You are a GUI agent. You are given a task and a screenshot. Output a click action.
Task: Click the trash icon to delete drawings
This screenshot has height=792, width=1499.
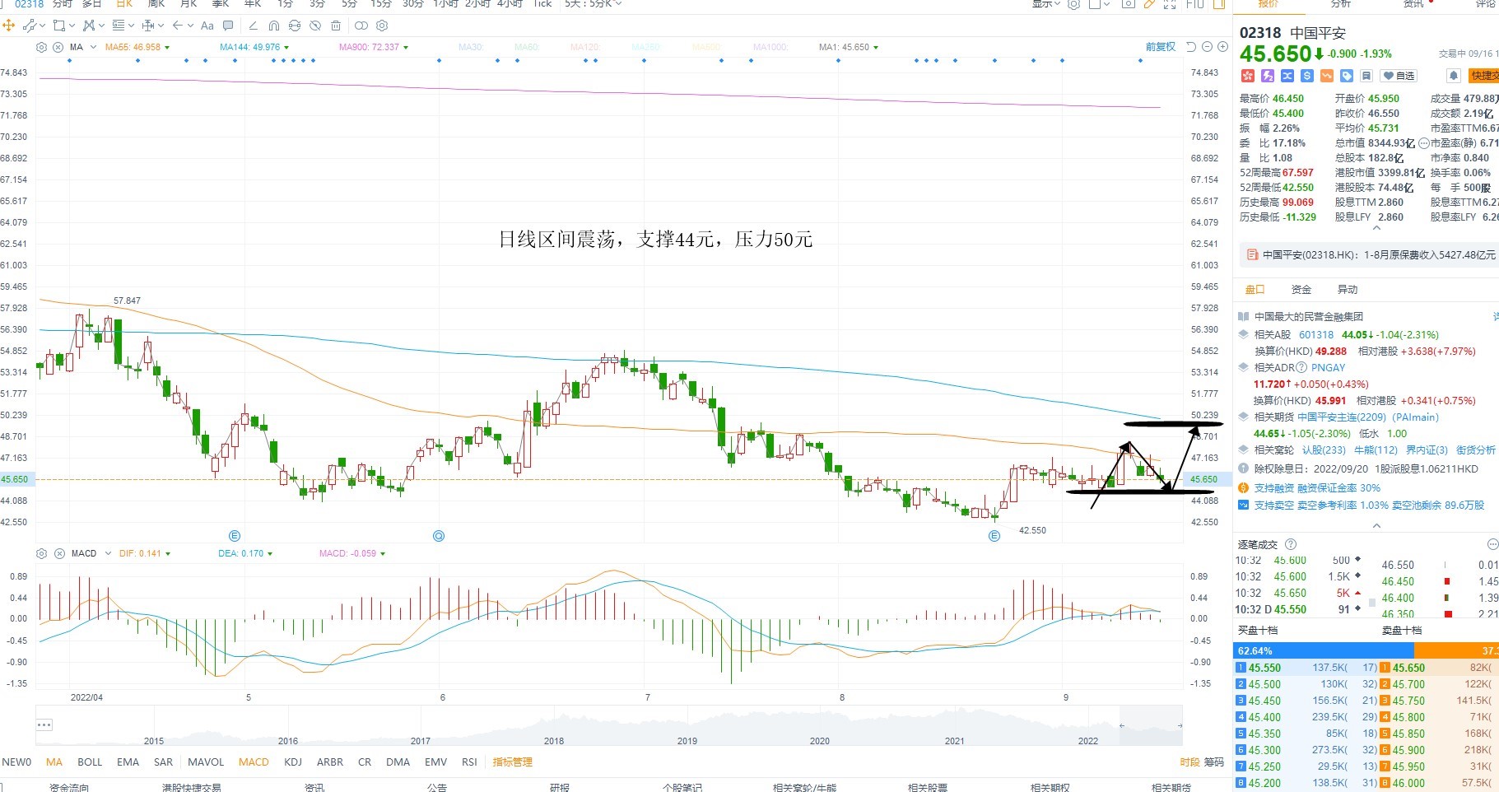[x=336, y=26]
